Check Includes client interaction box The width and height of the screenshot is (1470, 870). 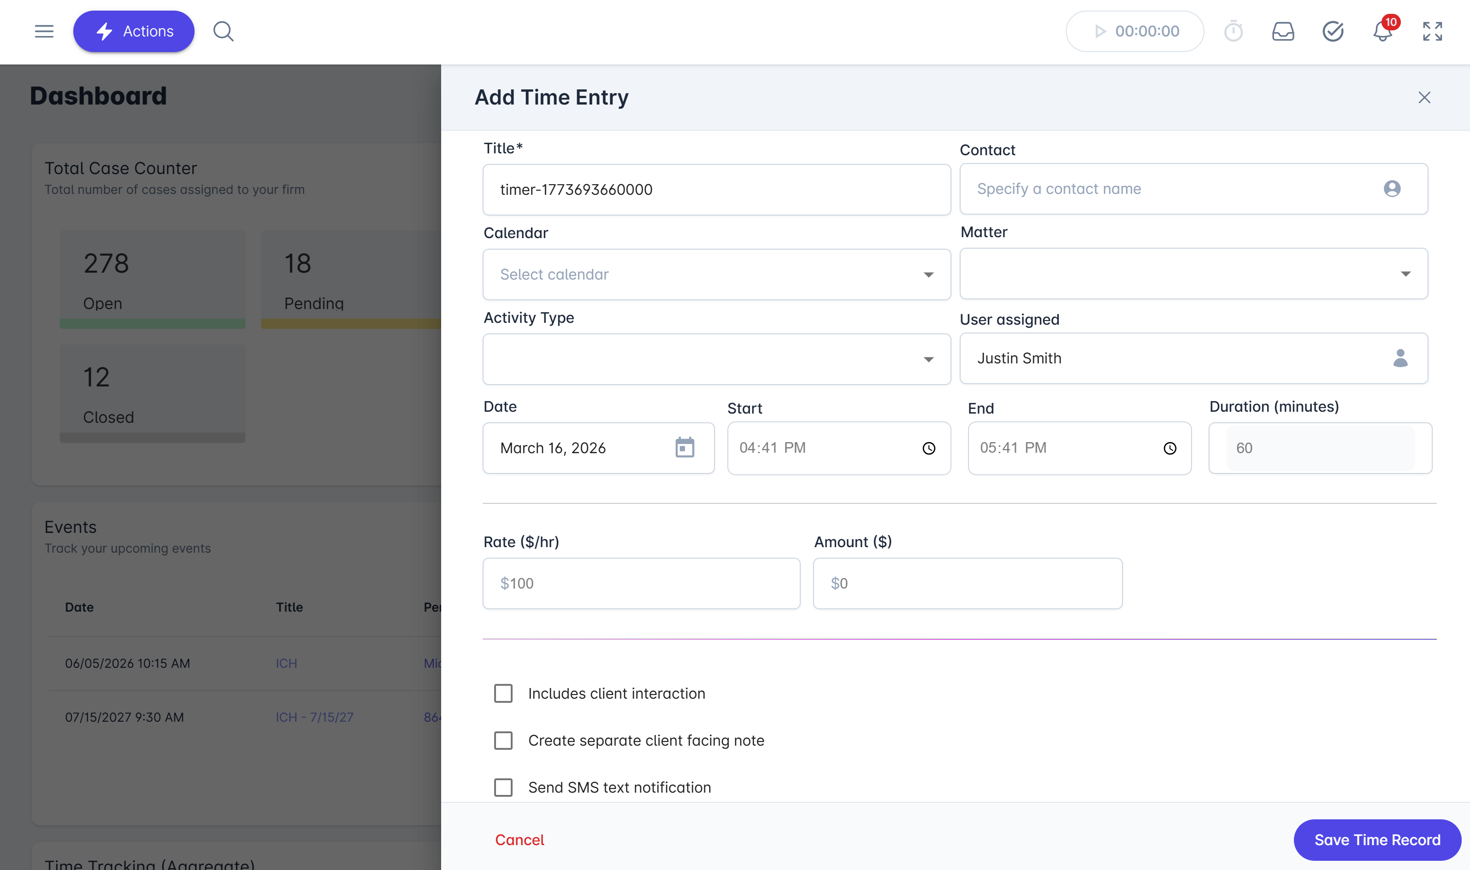(503, 694)
